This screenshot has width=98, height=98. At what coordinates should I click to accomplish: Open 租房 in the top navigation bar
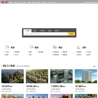pos(24,2)
